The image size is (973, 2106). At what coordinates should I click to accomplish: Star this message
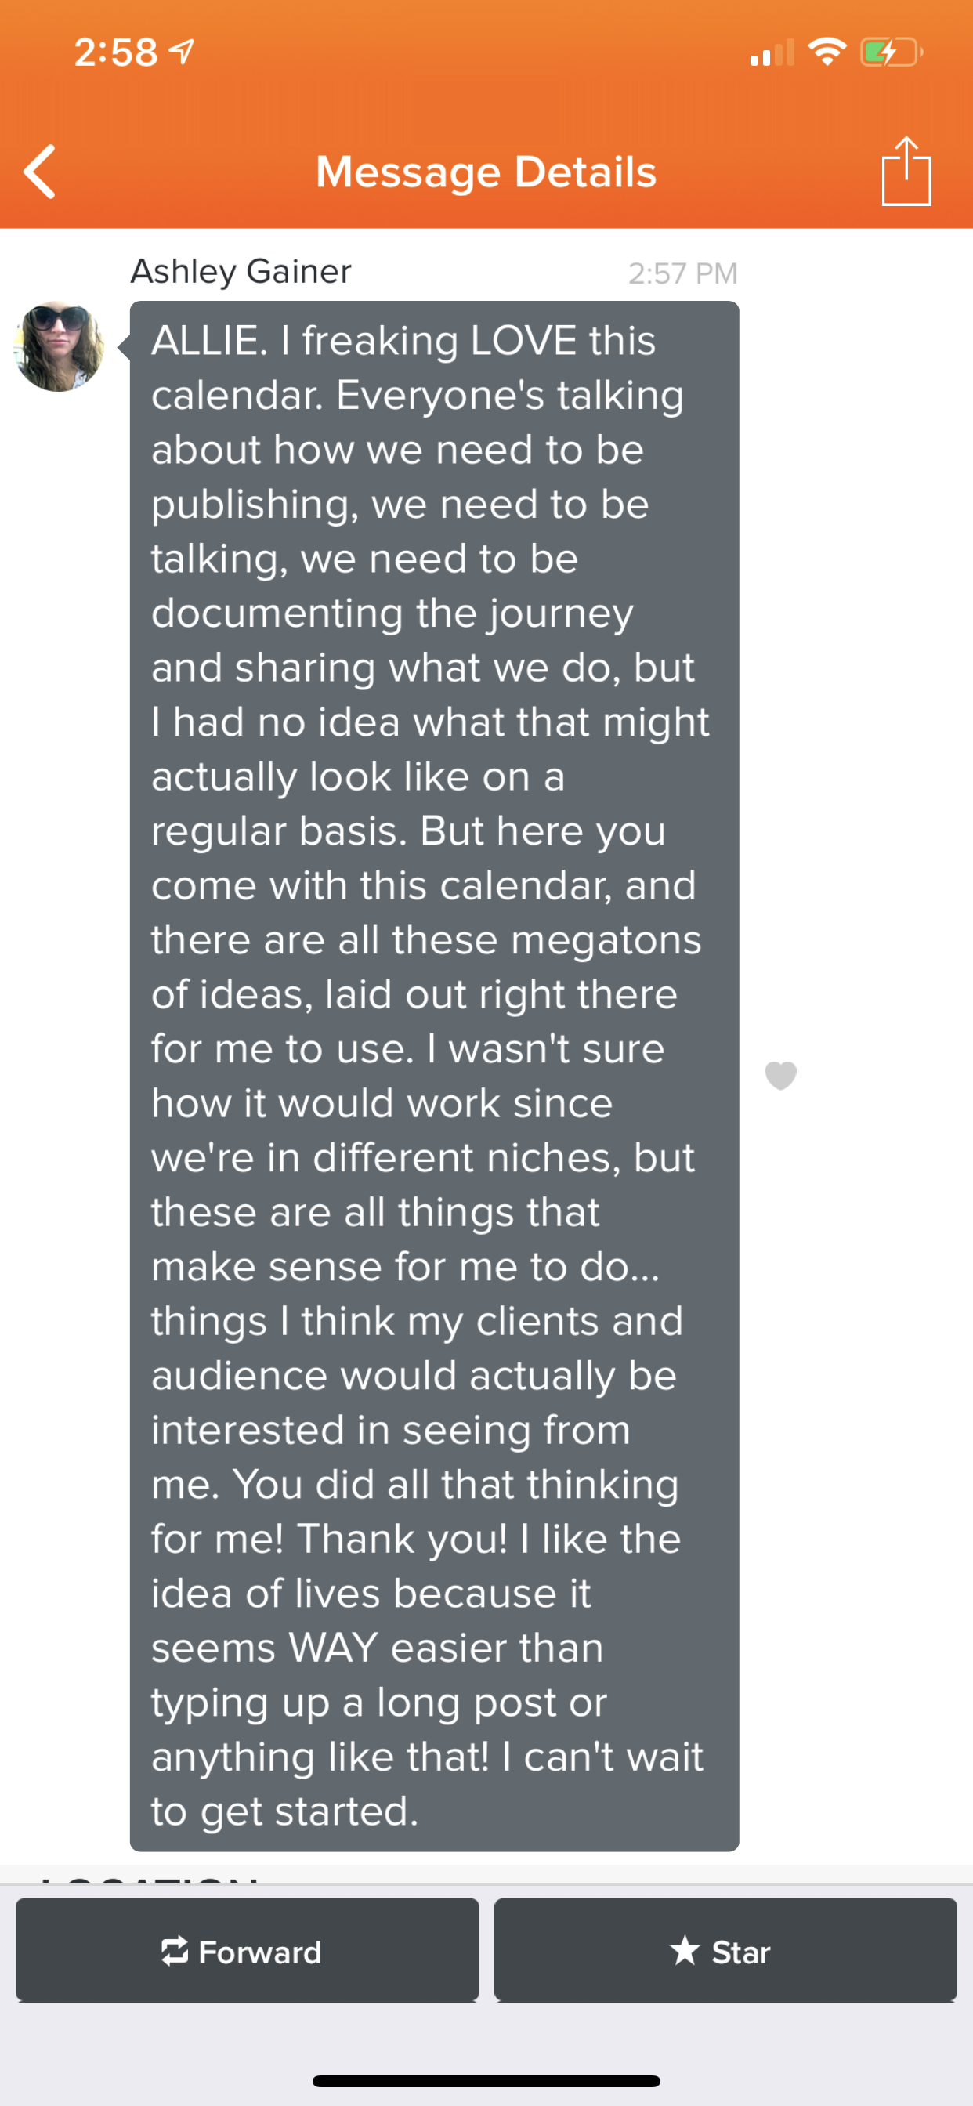pyautogui.click(x=725, y=1951)
